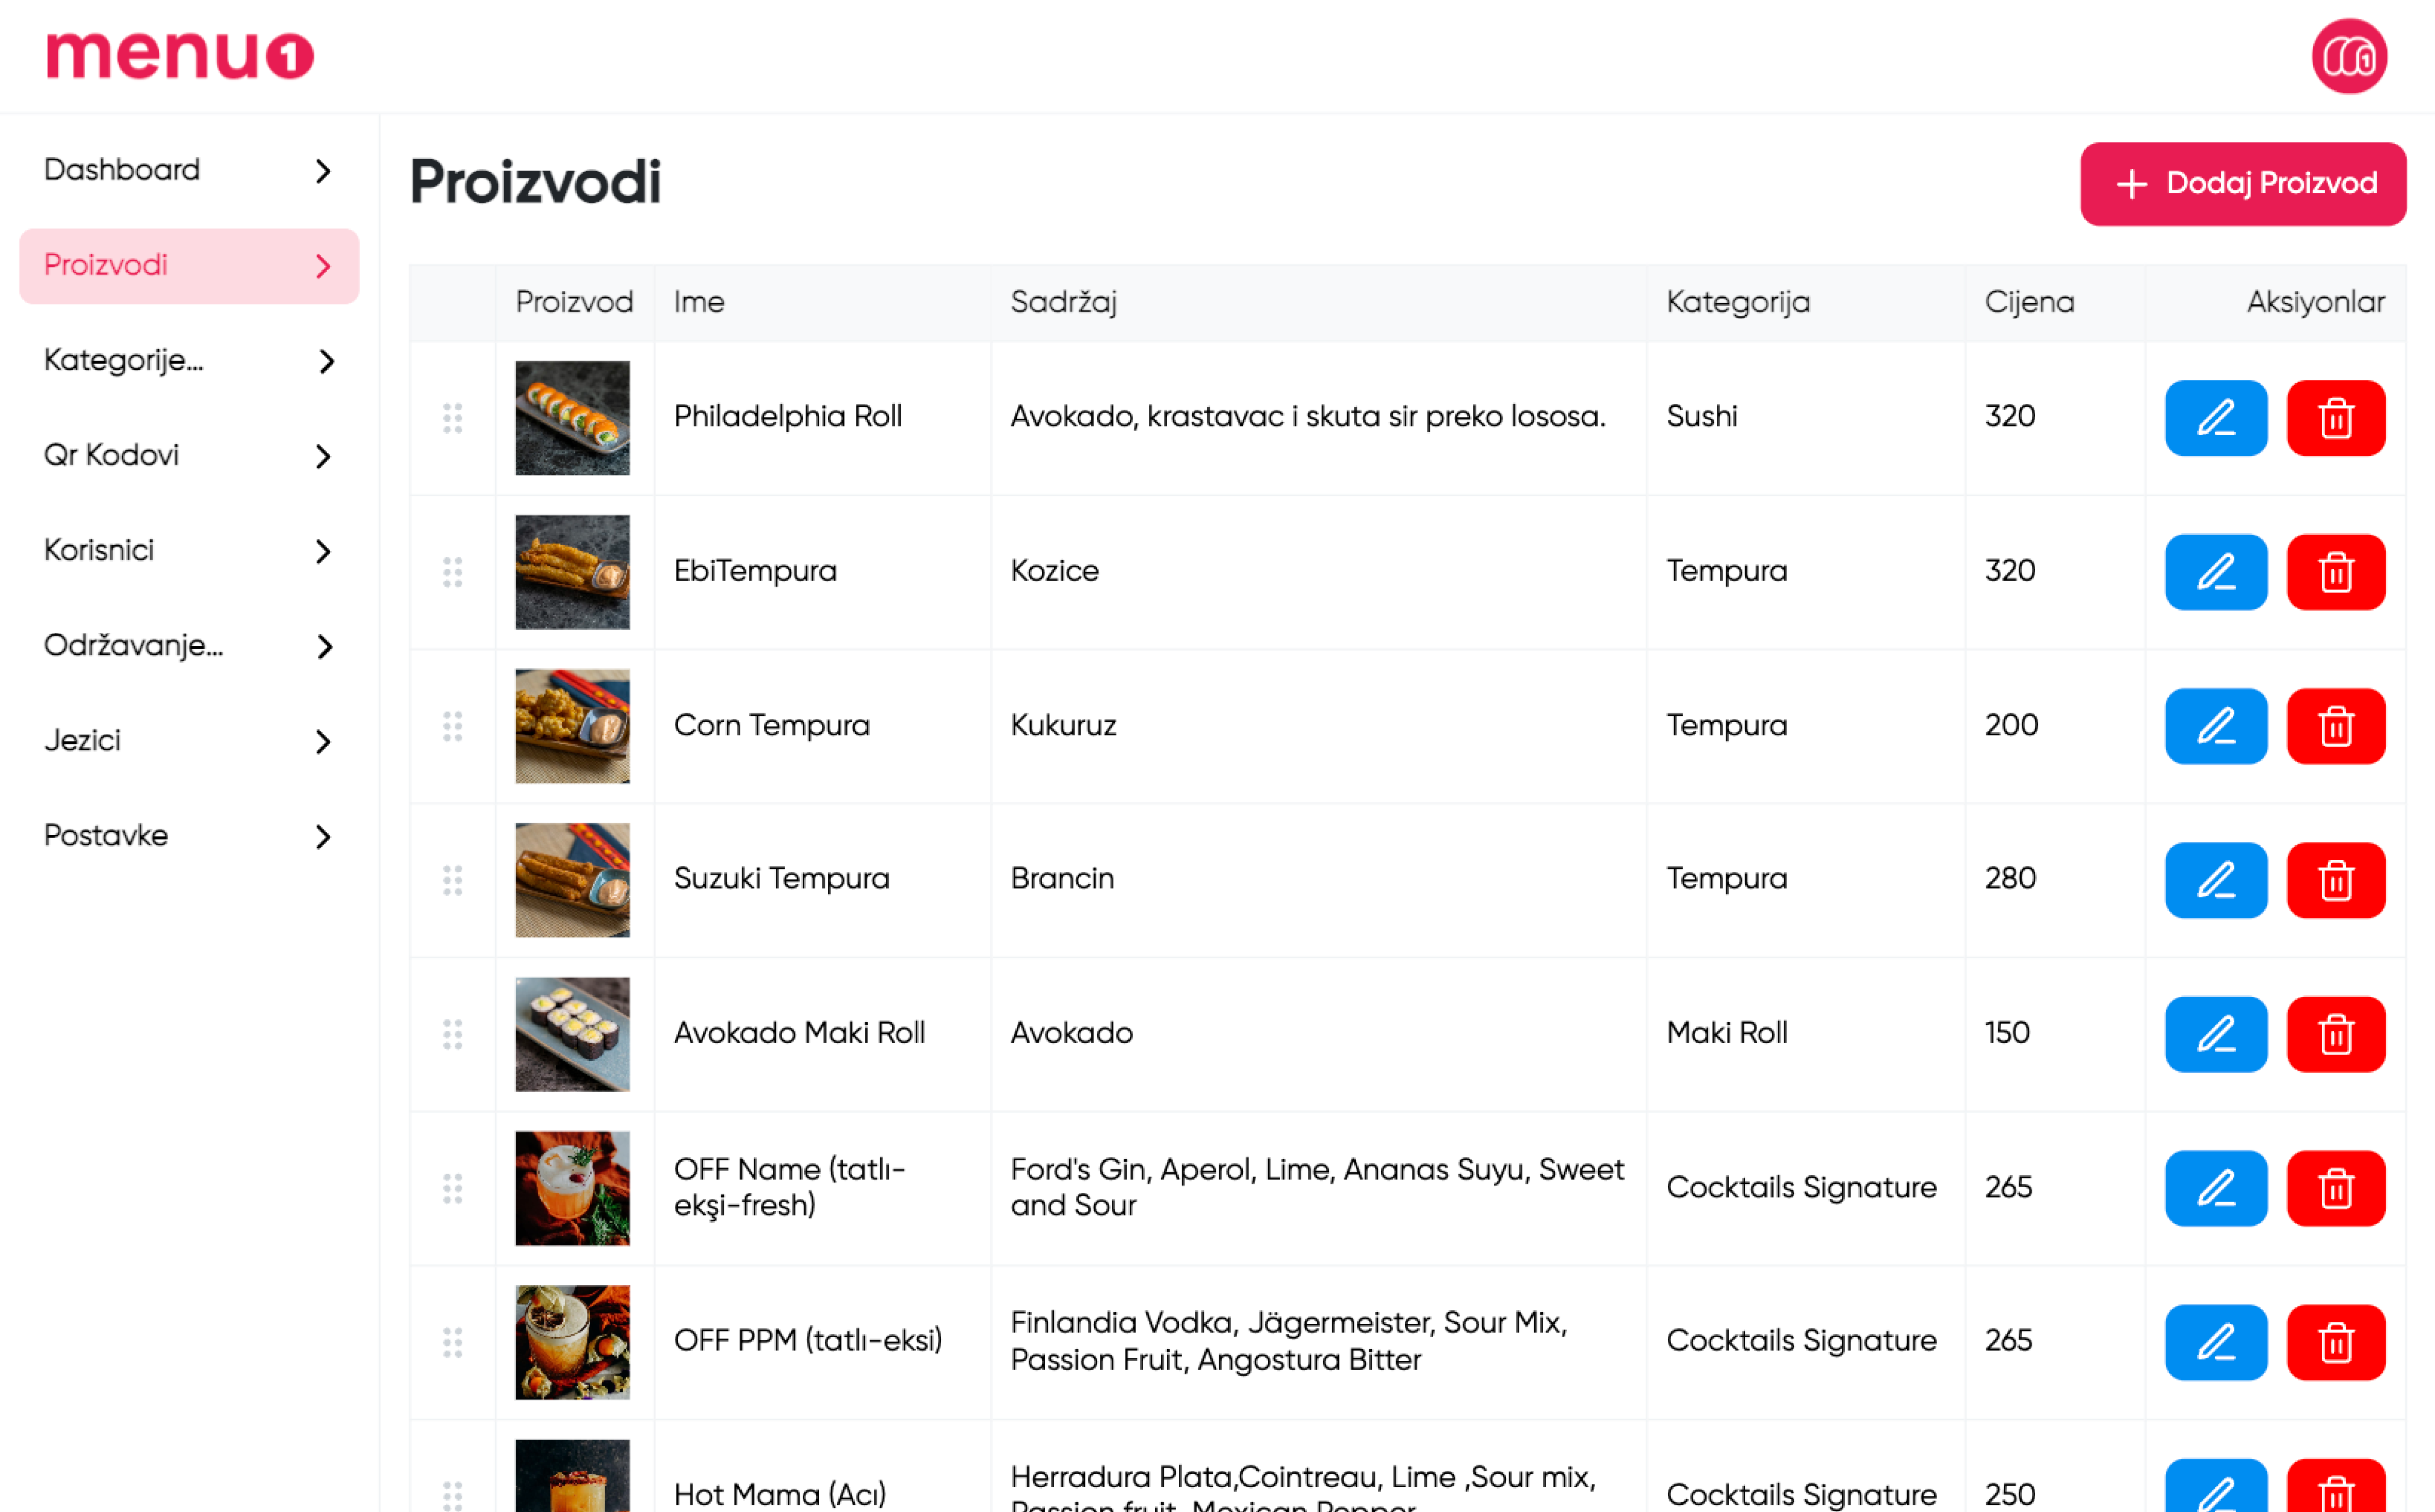
Task: Expand the Dashboard chevron
Action: 323,171
